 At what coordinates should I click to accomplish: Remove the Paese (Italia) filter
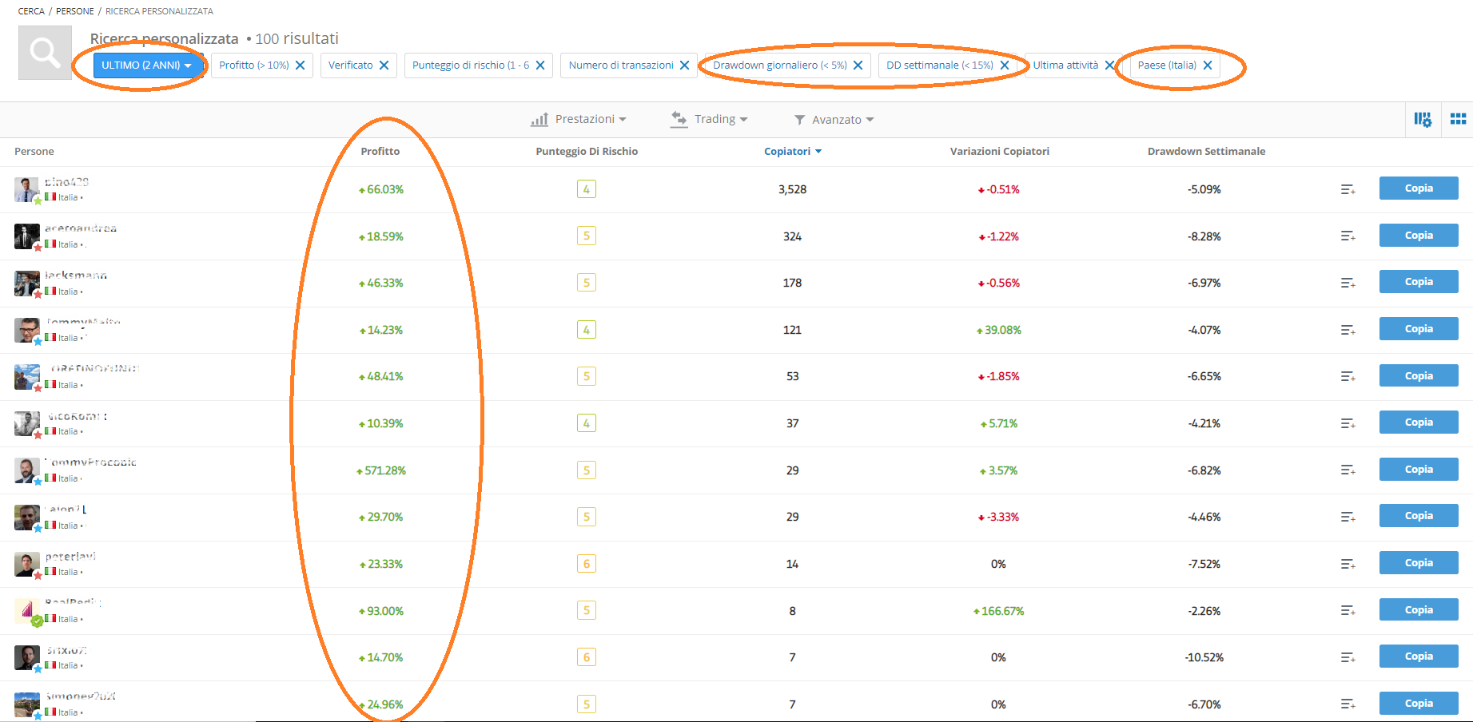click(x=1208, y=65)
